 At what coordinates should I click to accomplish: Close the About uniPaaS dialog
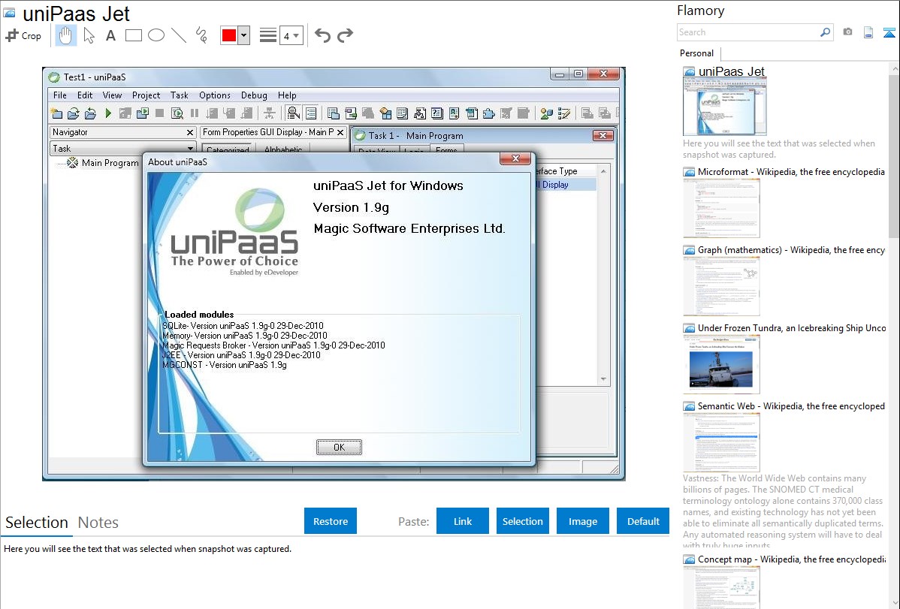click(515, 158)
